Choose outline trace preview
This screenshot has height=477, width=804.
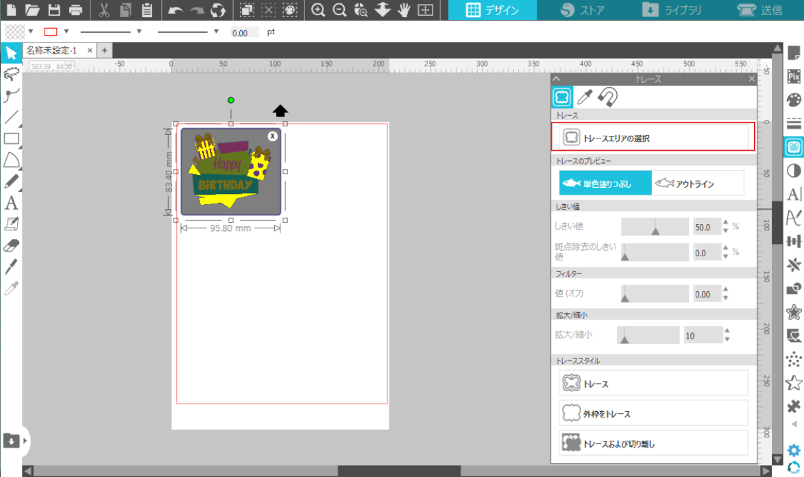[697, 183]
